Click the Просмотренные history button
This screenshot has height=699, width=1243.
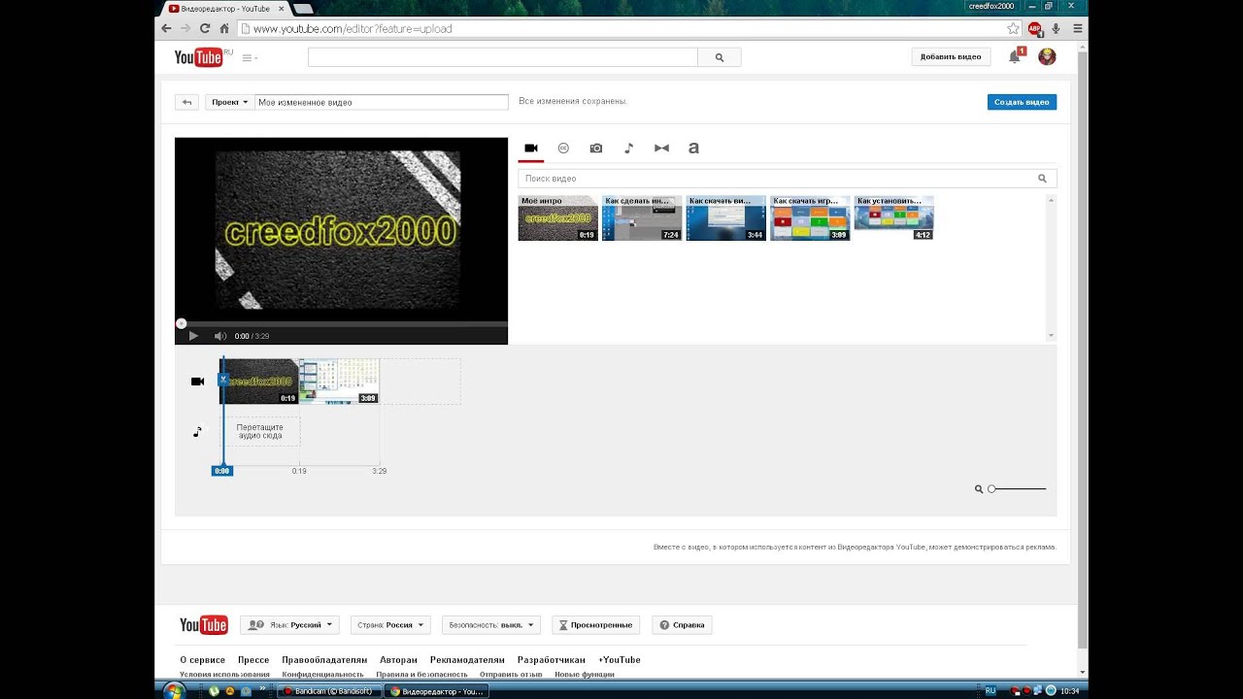click(x=595, y=625)
